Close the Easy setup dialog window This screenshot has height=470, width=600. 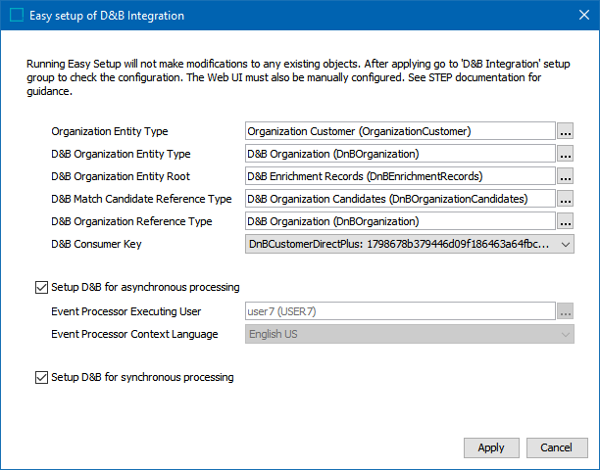point(576,16)
